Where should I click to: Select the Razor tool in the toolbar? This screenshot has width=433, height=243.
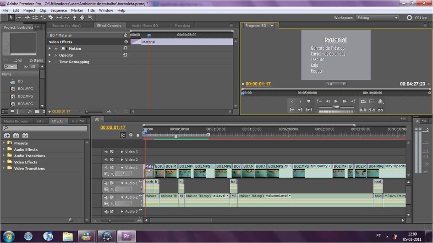51,17
